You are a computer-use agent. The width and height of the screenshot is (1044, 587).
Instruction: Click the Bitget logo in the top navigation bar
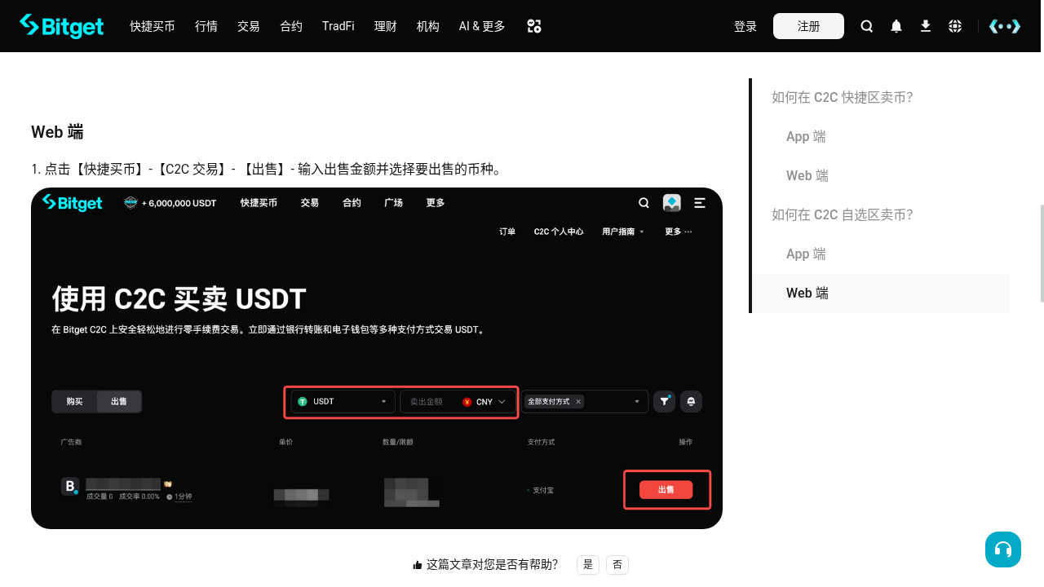[x=62, y=26]
